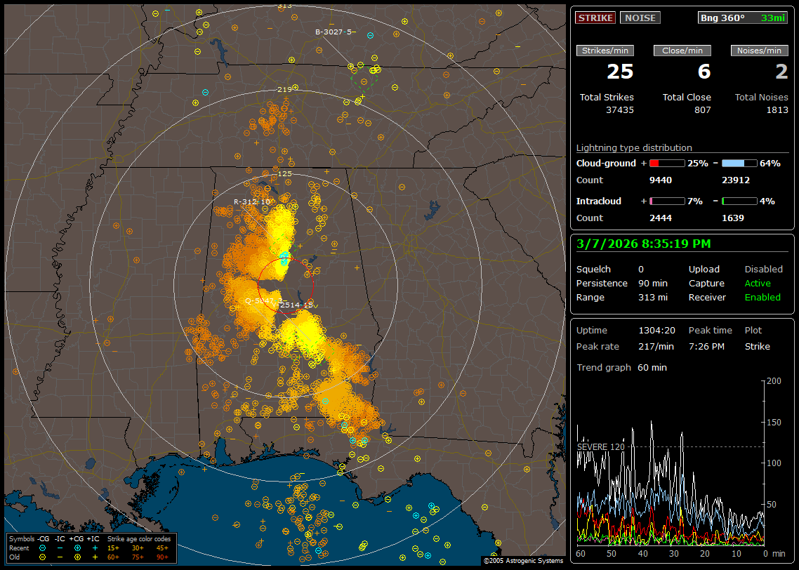Click the old positive cloud-ground legend symbol
The image size is (799, 570).
tap(77, 557)
